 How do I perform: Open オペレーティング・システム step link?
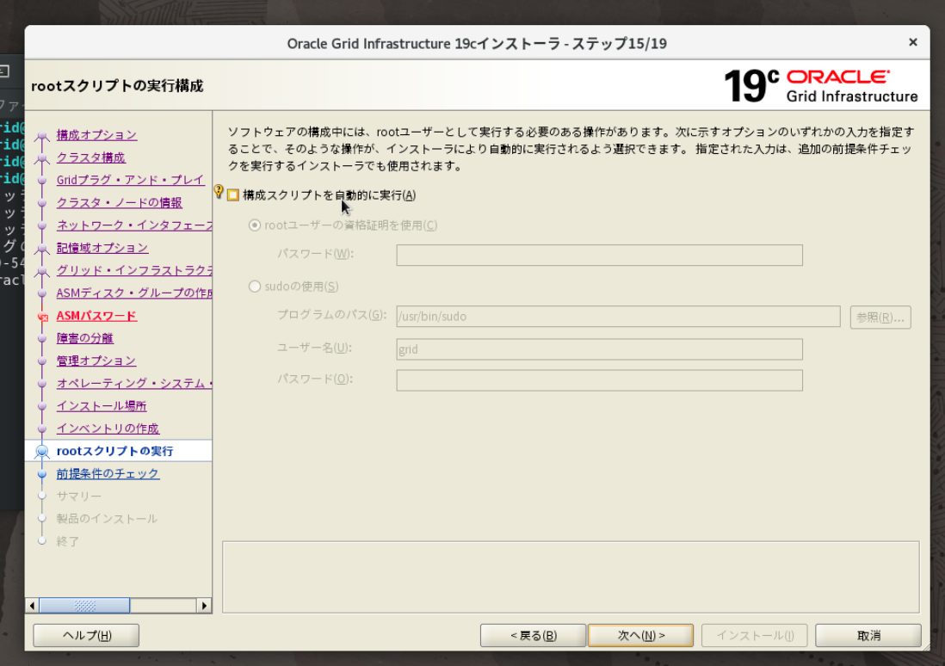point(133,383)
